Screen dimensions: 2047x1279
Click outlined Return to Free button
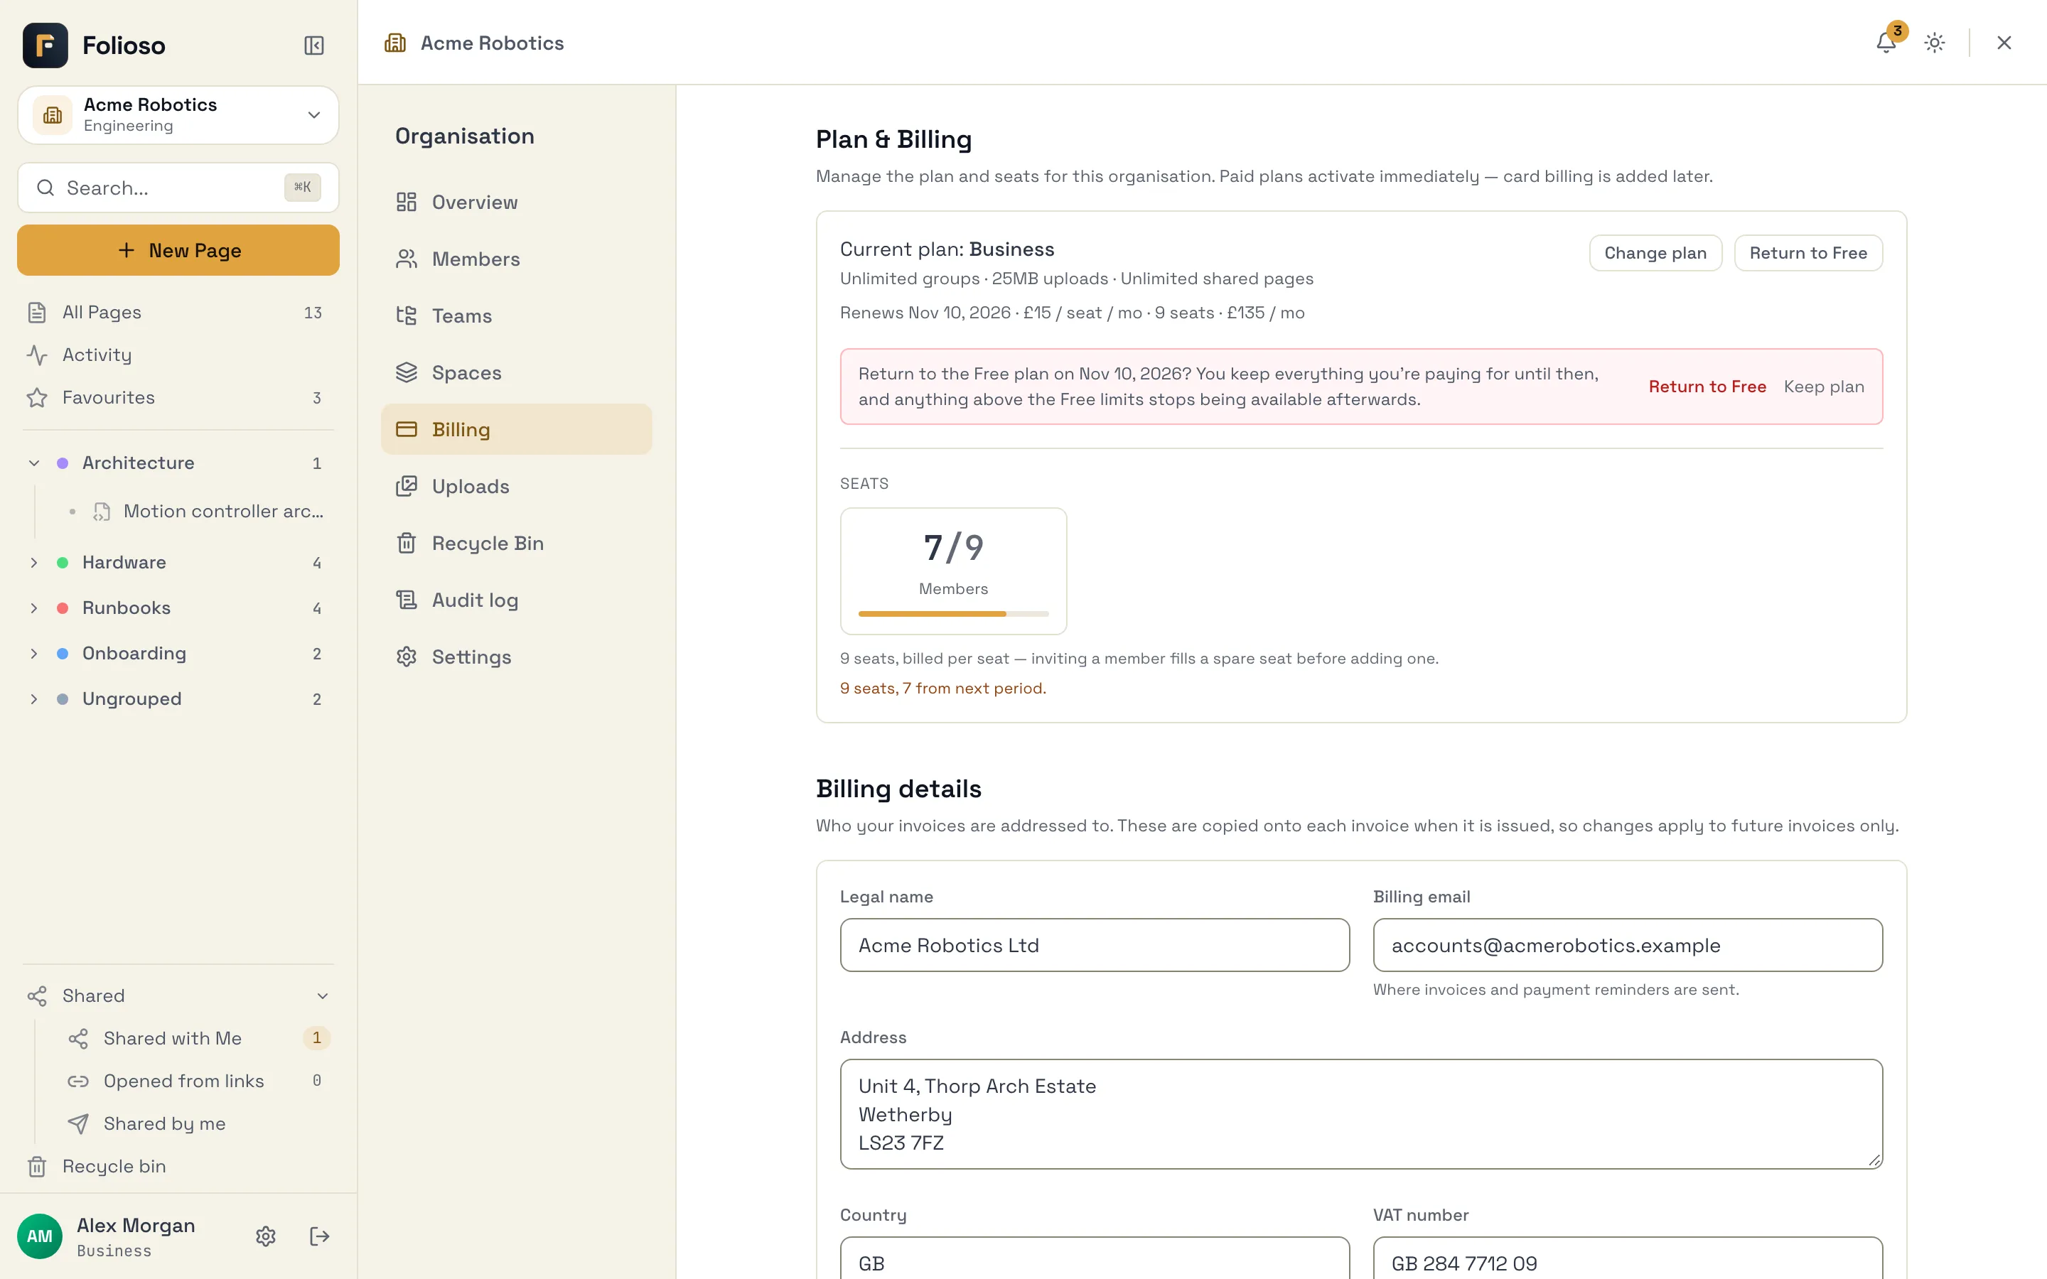tap(1807, 253)
